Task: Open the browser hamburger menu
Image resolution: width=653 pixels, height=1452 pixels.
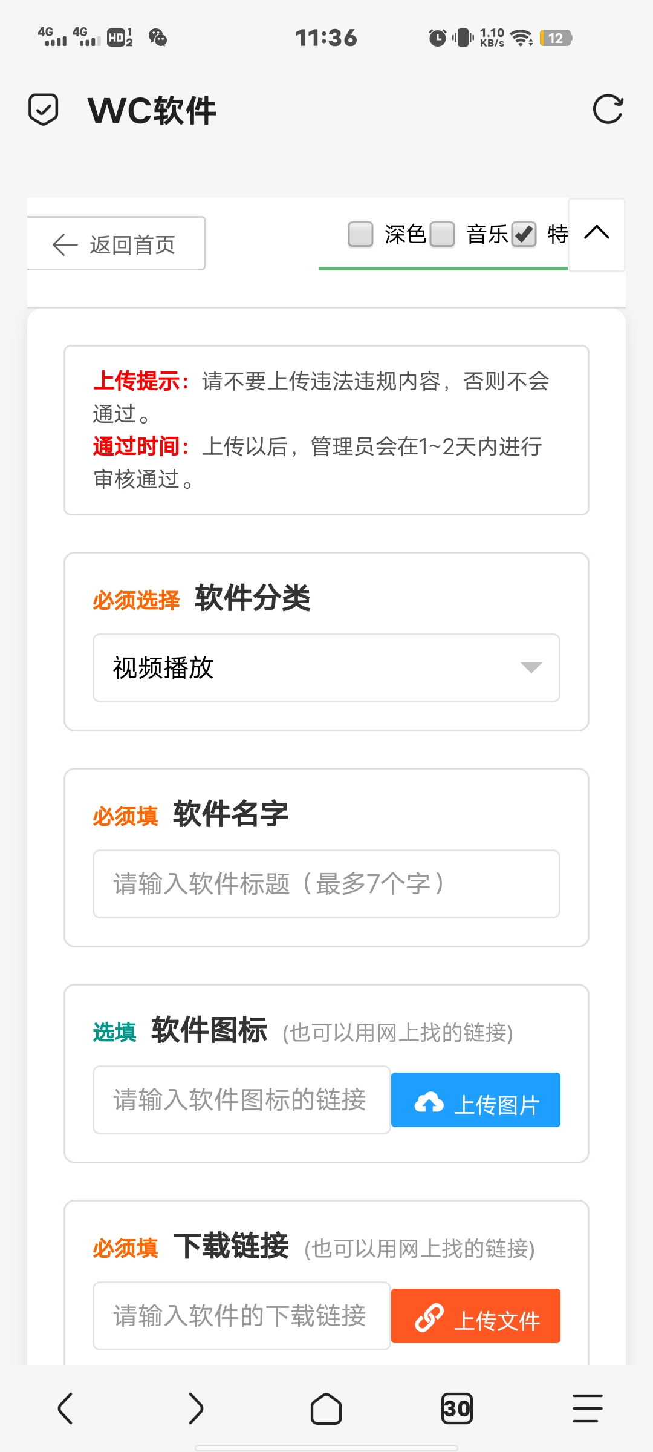Action: click(587, 1408)
